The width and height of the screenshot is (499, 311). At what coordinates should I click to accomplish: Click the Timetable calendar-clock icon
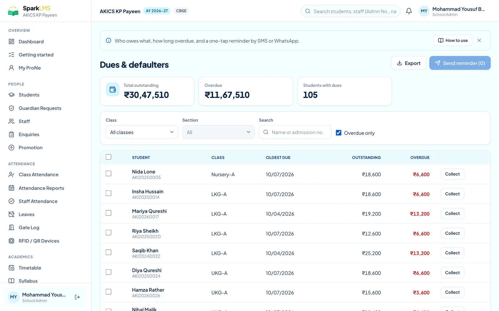tap(12, 268)
